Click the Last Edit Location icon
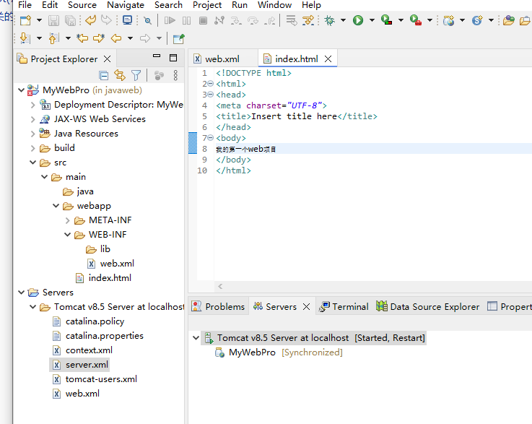Viewport: 532px width, 424px height. (82, 38)
